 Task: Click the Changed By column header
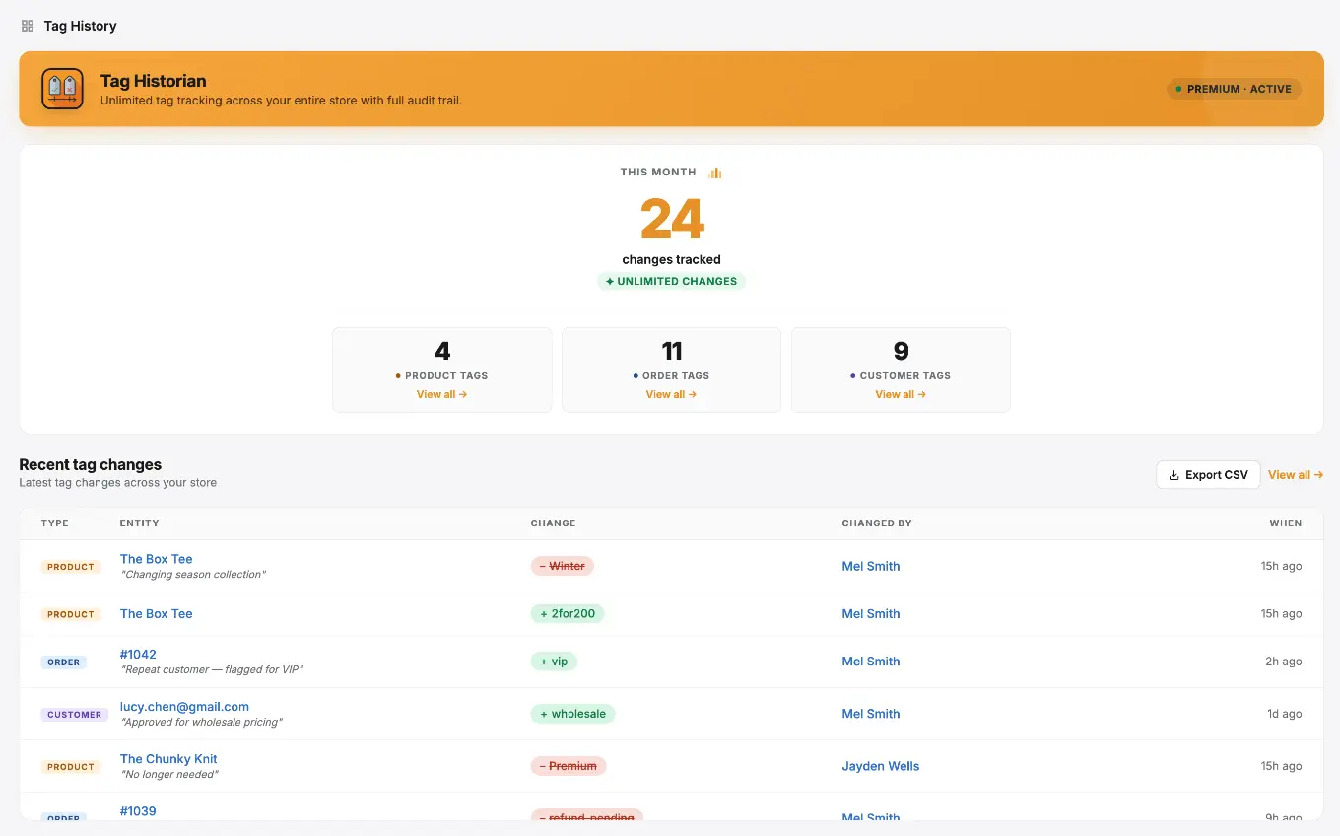point(877,523)
